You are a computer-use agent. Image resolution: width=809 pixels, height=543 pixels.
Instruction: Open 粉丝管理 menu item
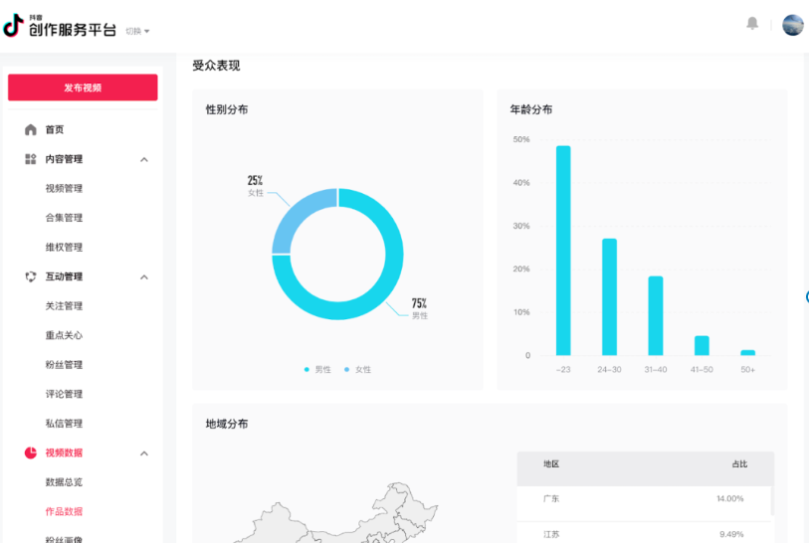[x=64, y=365]
